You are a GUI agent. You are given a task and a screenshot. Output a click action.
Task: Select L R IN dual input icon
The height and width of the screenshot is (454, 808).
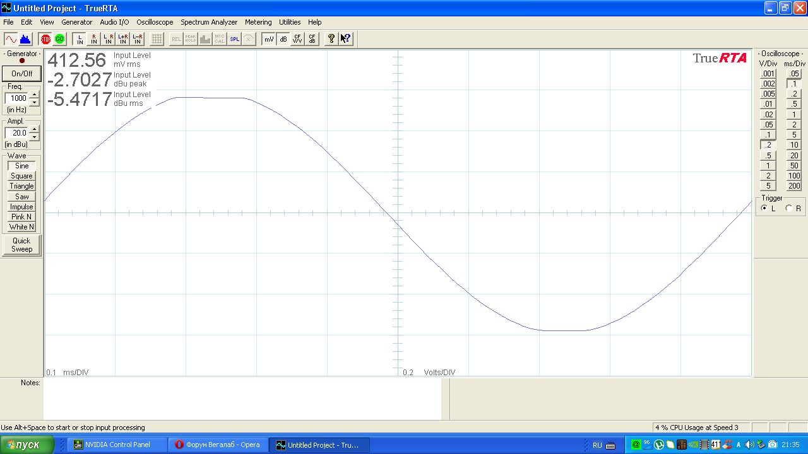pos(109,39)
